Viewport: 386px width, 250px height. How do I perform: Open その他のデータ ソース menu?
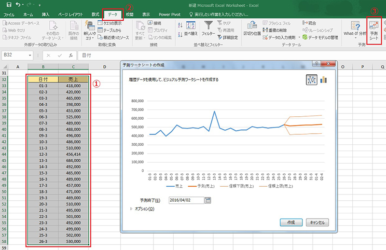pos(53,30)
